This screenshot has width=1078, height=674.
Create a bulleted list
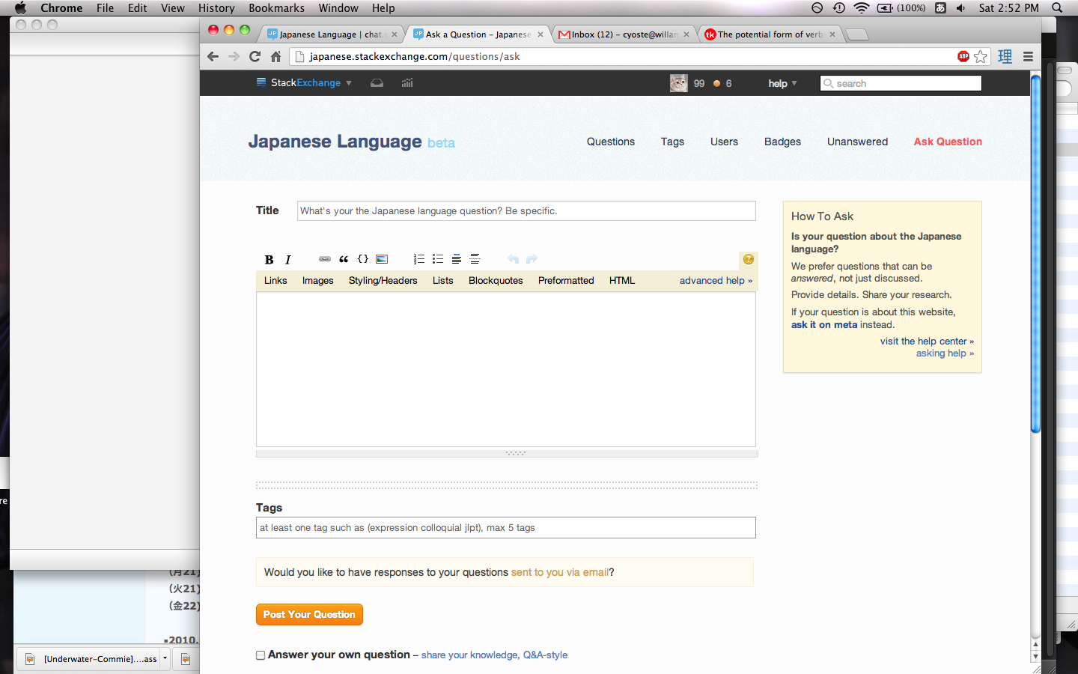pyautogui.click(x=438, y=259)
